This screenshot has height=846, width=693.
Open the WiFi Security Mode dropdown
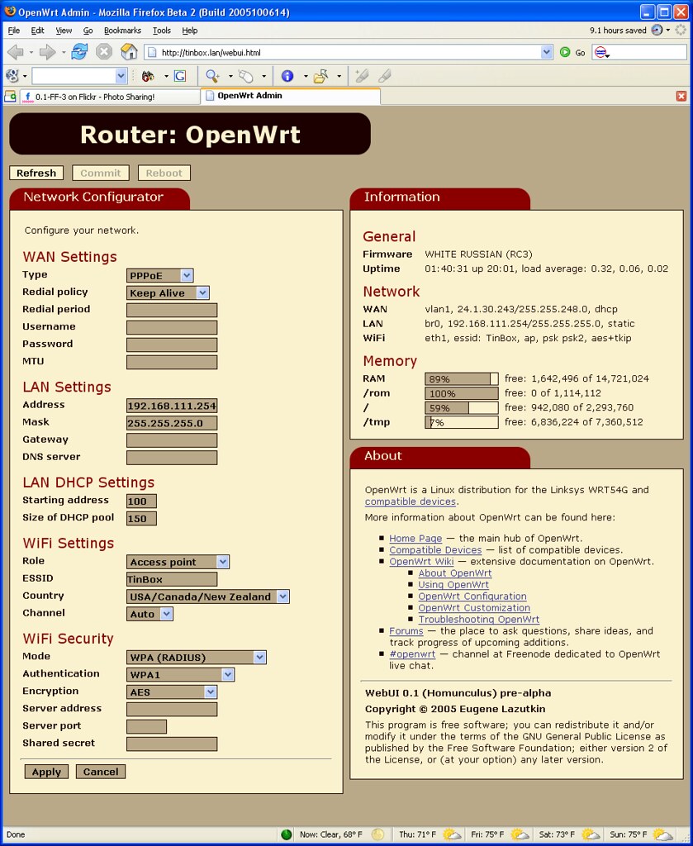click(197, 658)
